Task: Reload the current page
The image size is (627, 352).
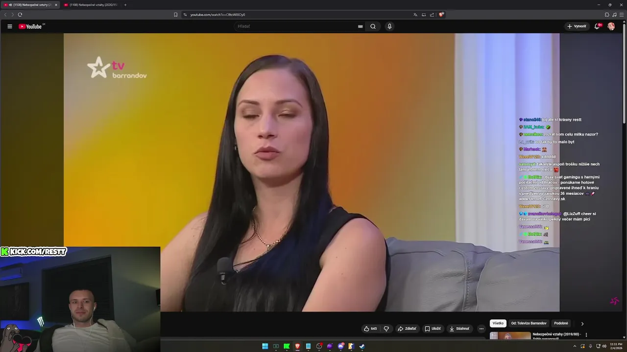Action: tap(20, 15)
